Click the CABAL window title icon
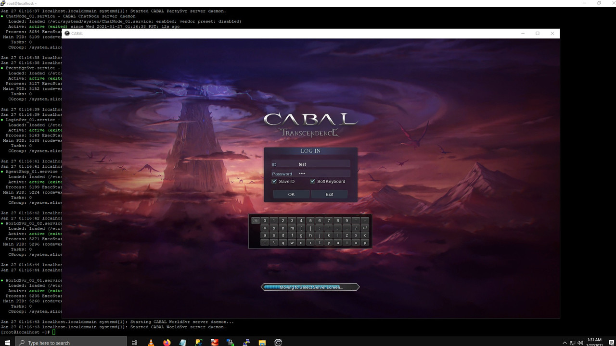The width and height of the screenshot is (616, 346). click(x=67, y=33)
